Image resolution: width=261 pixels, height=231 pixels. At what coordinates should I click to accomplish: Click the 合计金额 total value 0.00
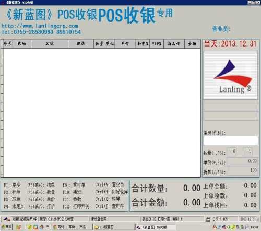[192, 203]
